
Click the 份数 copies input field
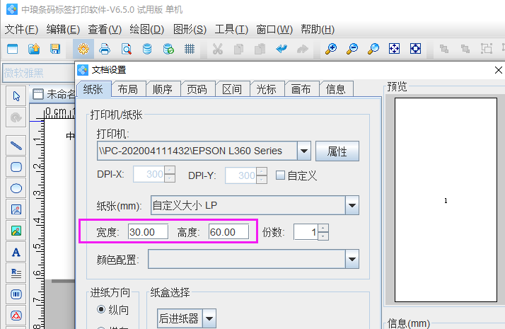306,232
